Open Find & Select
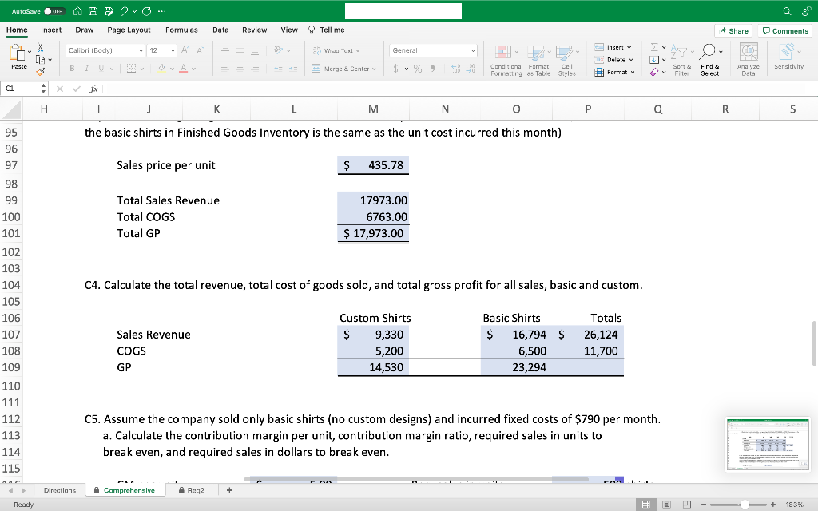This screenshot has height=511, width=818. click(x=710, y=61)
